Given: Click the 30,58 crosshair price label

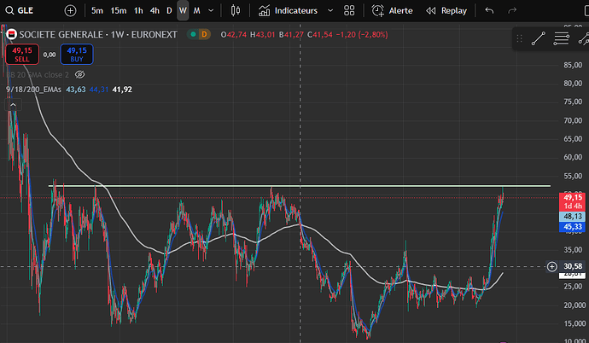Looking at the screenshot, I should 573,266.
